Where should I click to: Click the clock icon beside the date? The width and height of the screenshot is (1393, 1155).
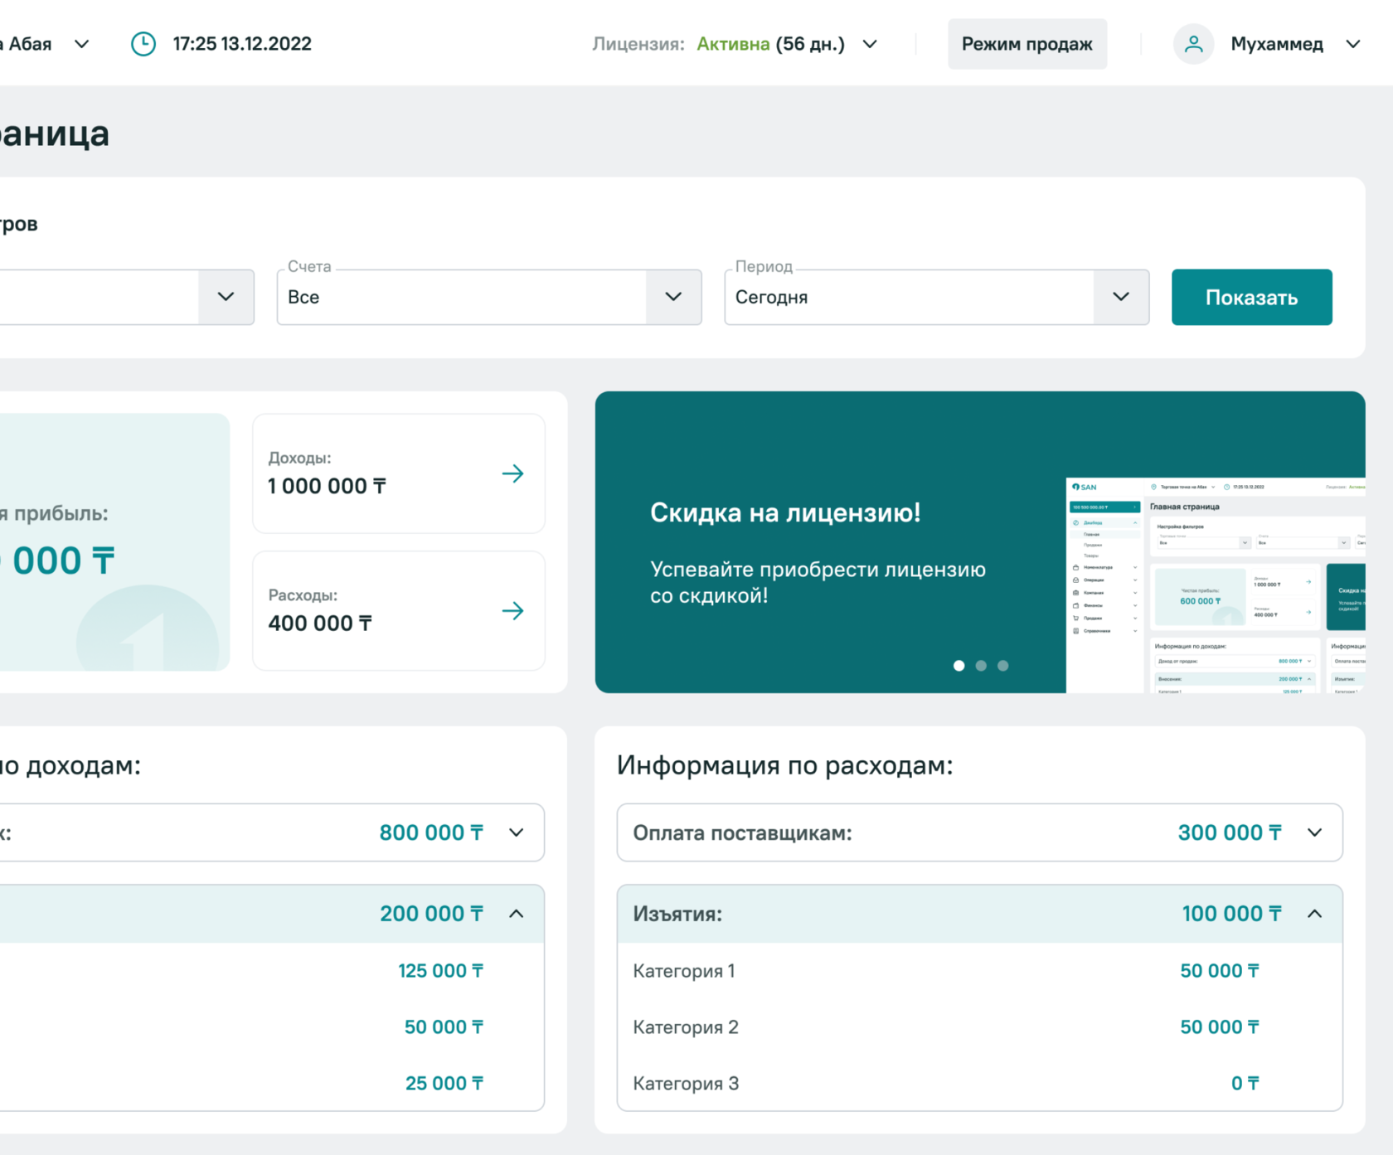[143, 44]
